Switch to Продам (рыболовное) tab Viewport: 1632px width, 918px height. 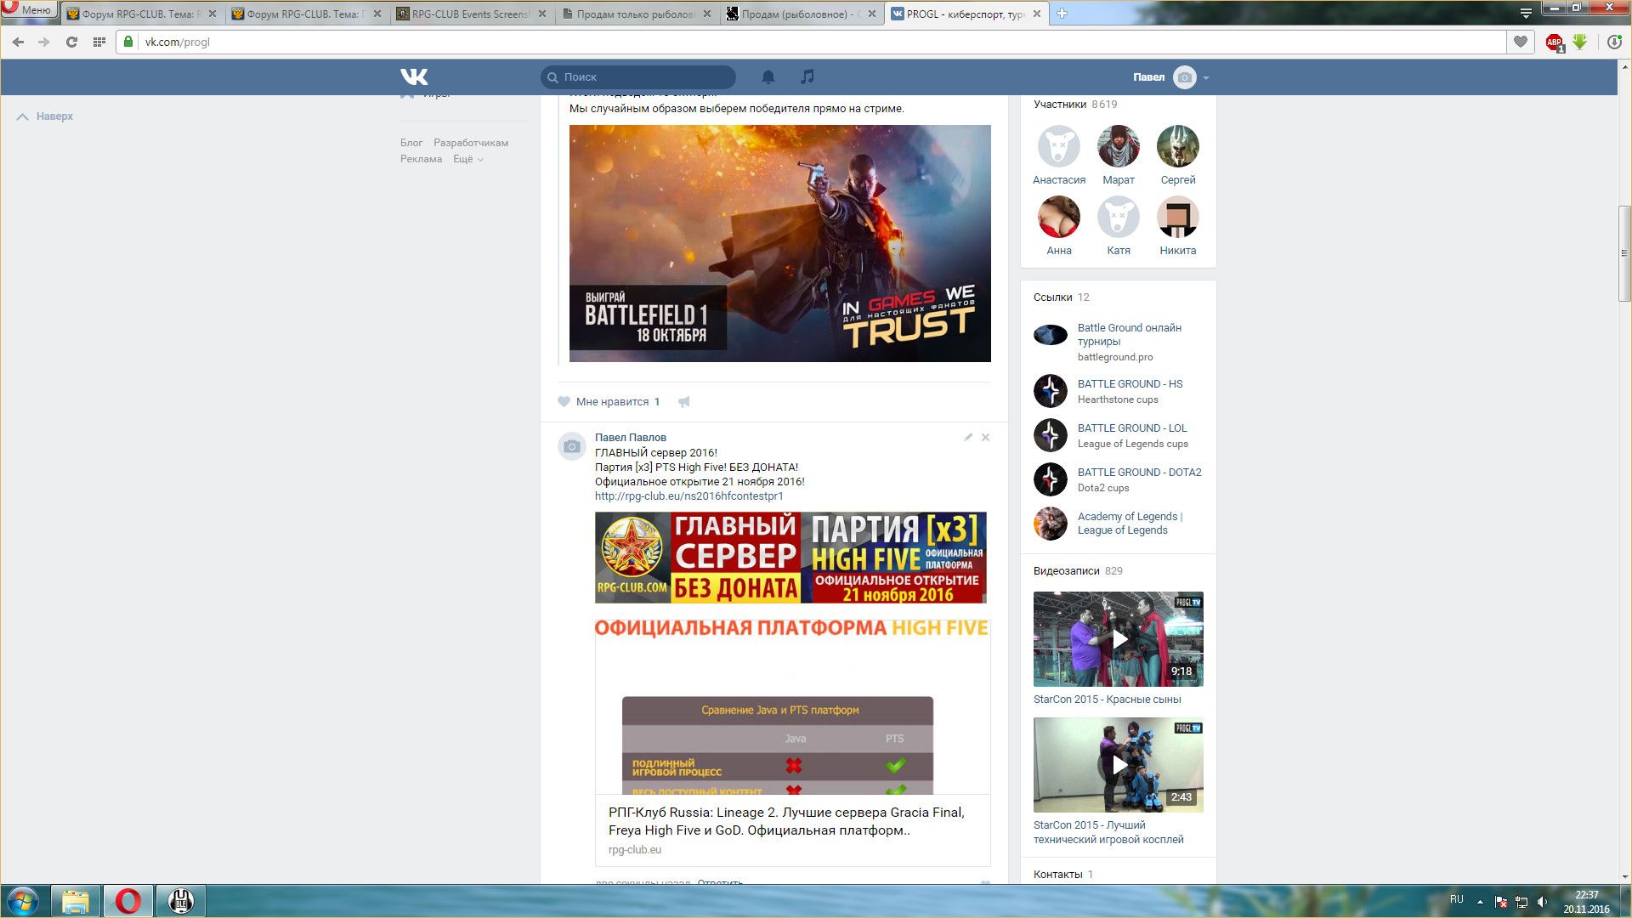(x=800, y=14)
